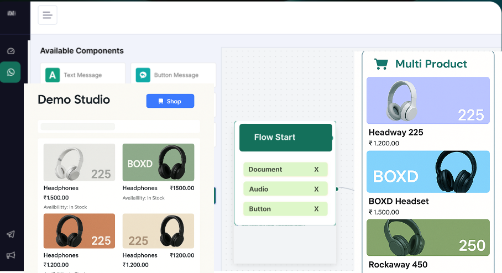Remove the Button item with X
The height and width of the screenshot is (273, 502).
pos(316,209)
